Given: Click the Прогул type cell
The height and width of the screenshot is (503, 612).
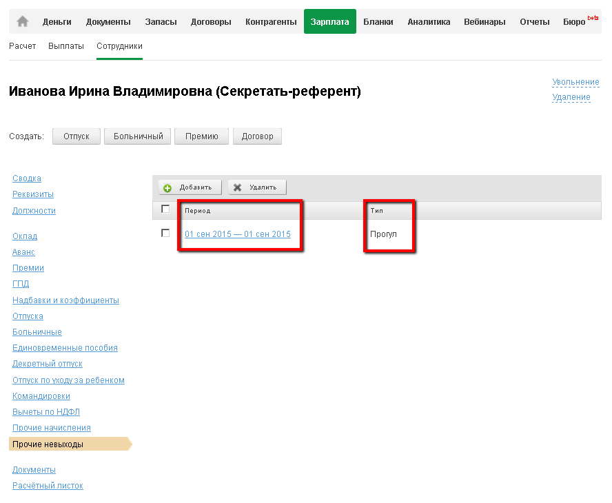Looking at the screenshot, I should [x=383, y=234].
